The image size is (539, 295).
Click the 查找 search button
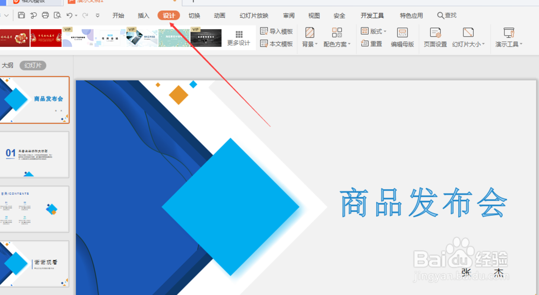(x=447, y=16)
